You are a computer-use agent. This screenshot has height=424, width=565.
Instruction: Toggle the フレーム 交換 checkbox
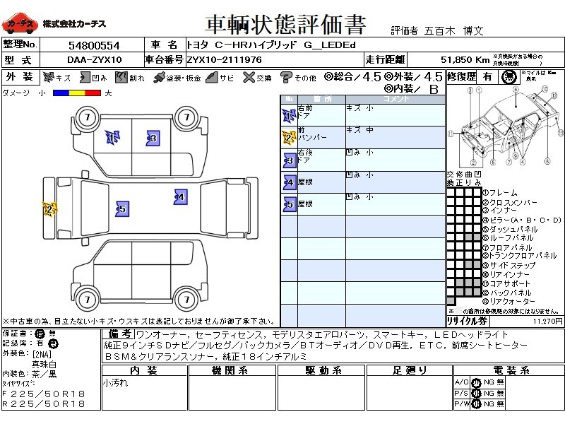(x=451, y=192)
